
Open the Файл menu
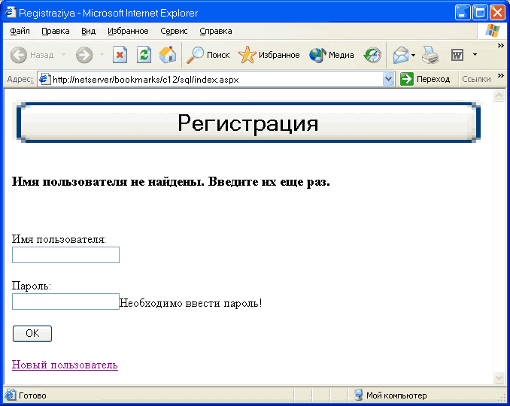(x=20, y=31)
